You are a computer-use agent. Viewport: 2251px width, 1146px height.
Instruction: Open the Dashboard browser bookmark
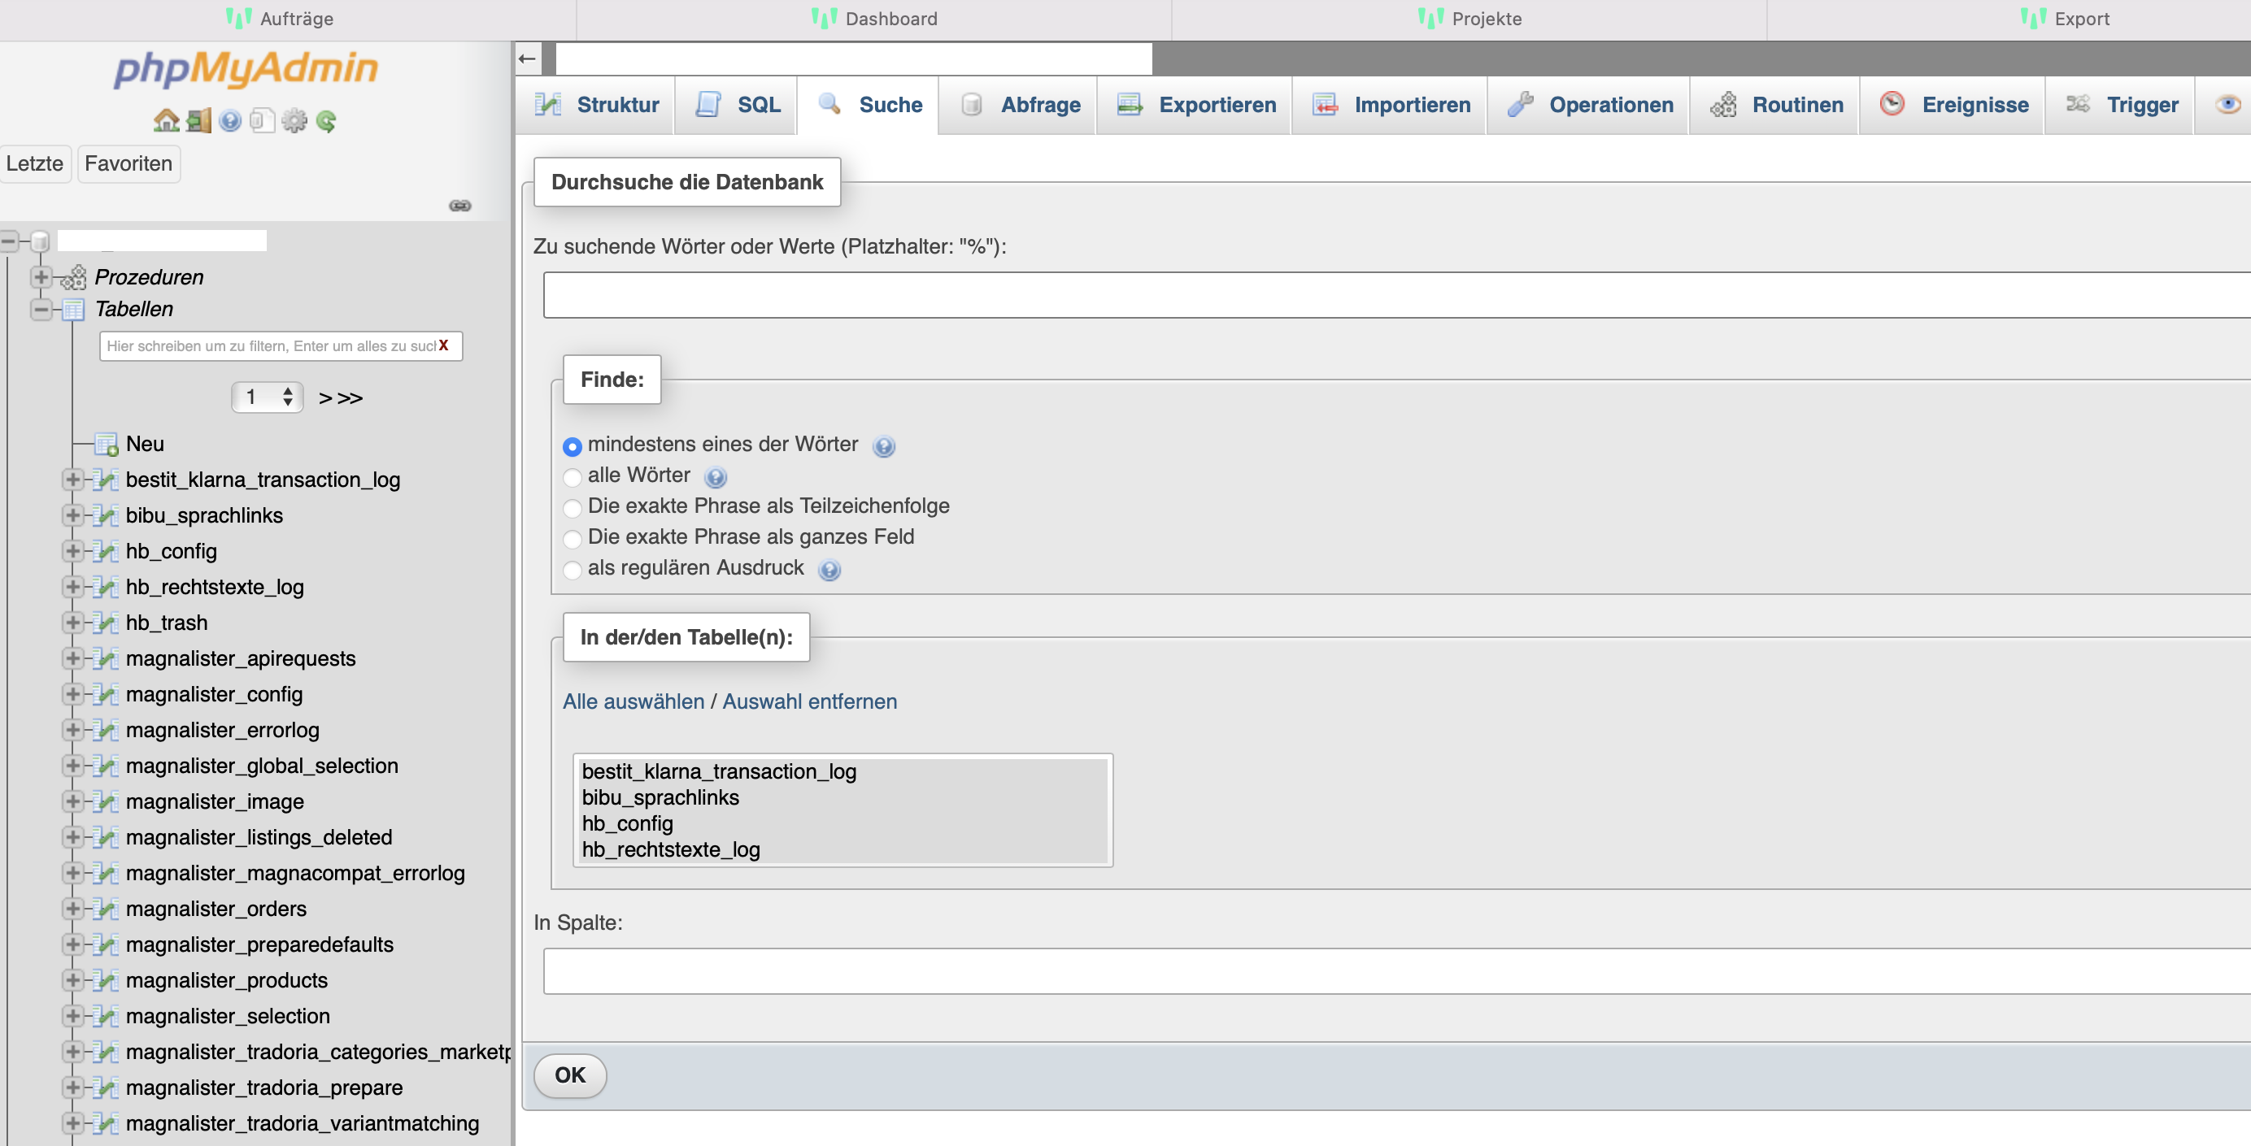pyautogui.click(x=874, y=19)
